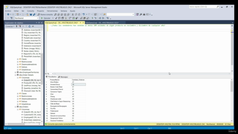Click the Parse query checkmark icon
The width and height of the screenshot is (238, 134).
pos(56,18)
